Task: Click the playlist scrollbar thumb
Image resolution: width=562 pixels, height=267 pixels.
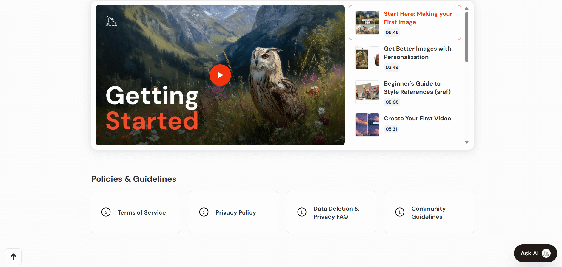Action: [466, 37]
